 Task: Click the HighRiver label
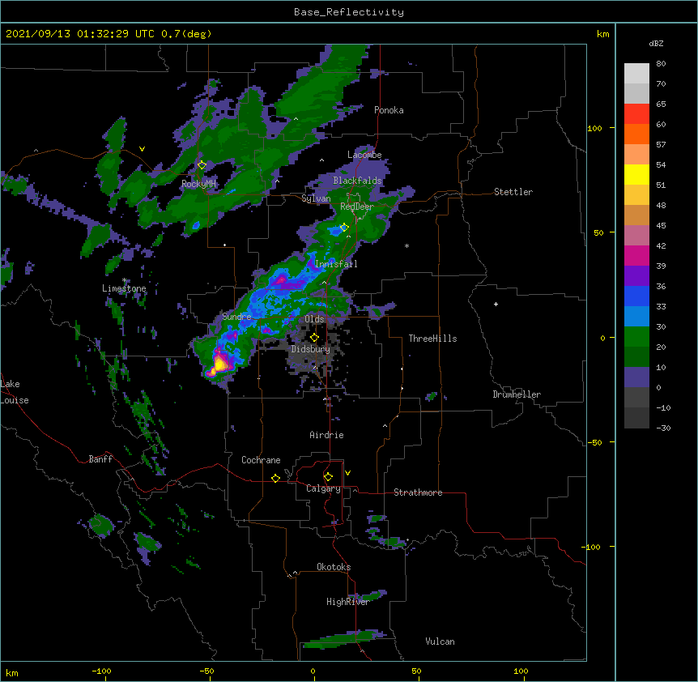point(348,602)
